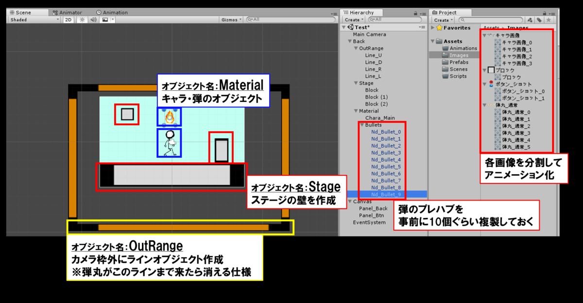The height and width of the screenshot is (303, 583).
Task: Click the padlock icon on the Project panel
Action: pos(544,12)
